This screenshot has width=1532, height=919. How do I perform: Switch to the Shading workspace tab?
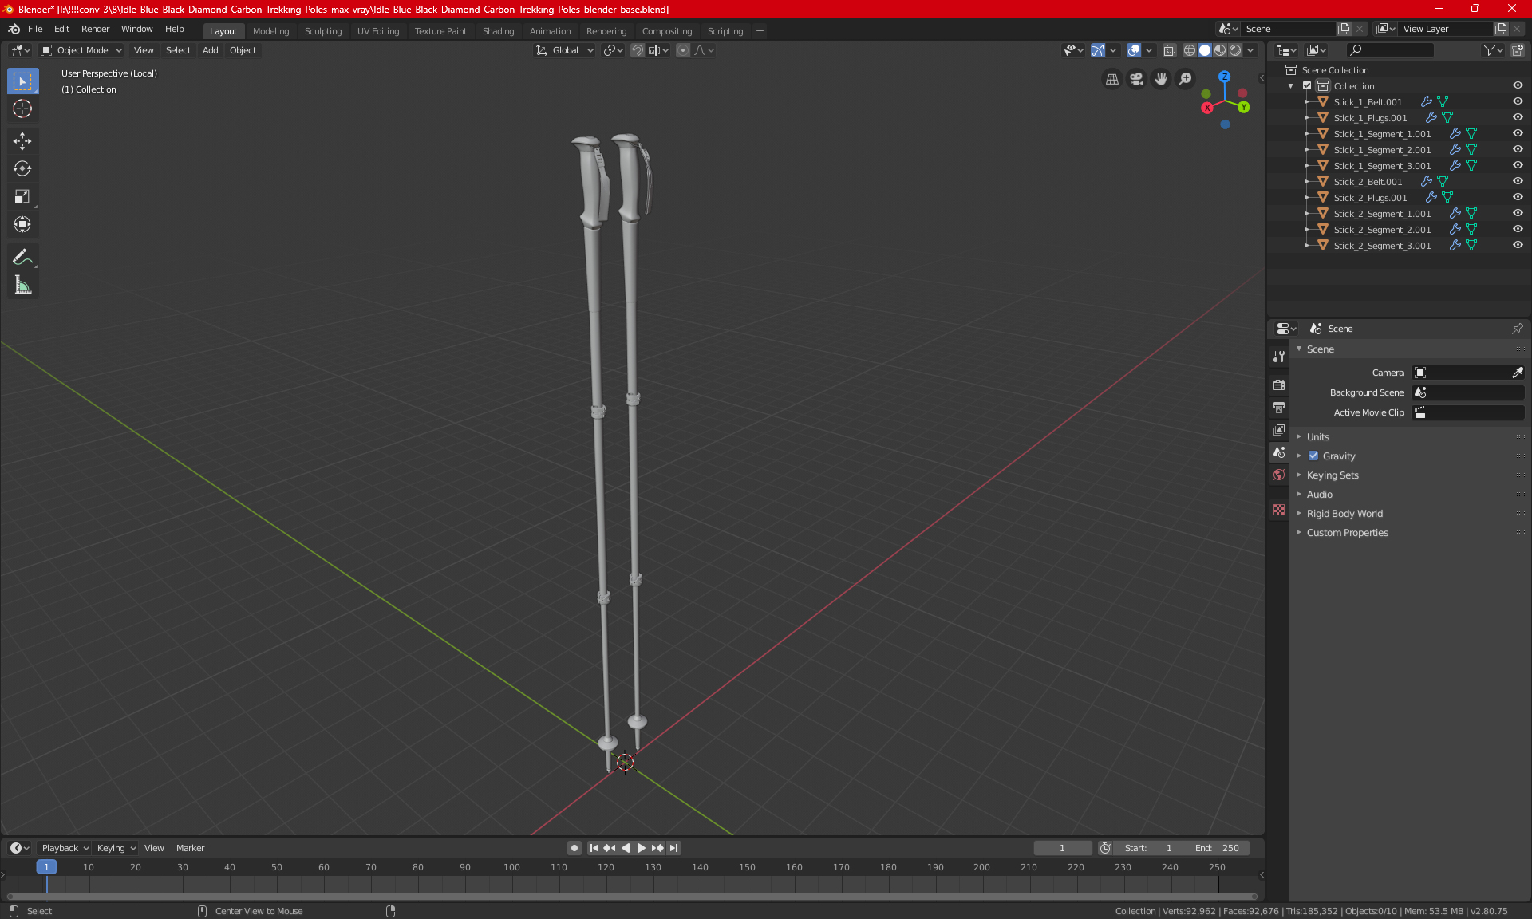(x=498, y=31)
